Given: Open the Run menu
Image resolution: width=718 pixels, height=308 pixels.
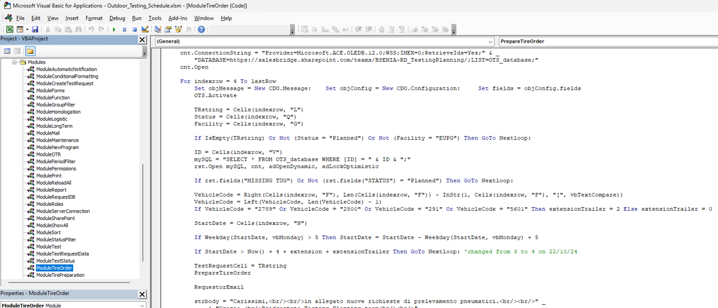Looking at the screenshot, I should [137, 18].
